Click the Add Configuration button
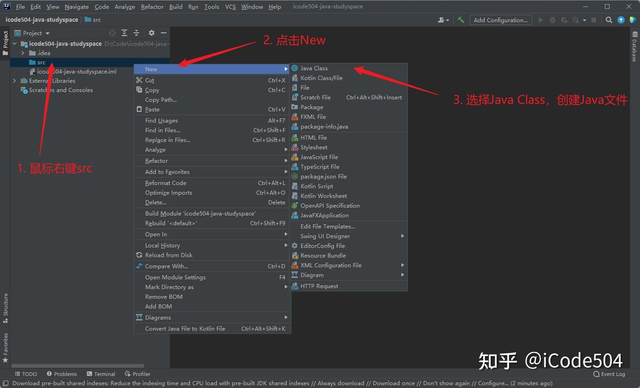Image resolution: width=640 pixels, height=388 pixels. 501,20
